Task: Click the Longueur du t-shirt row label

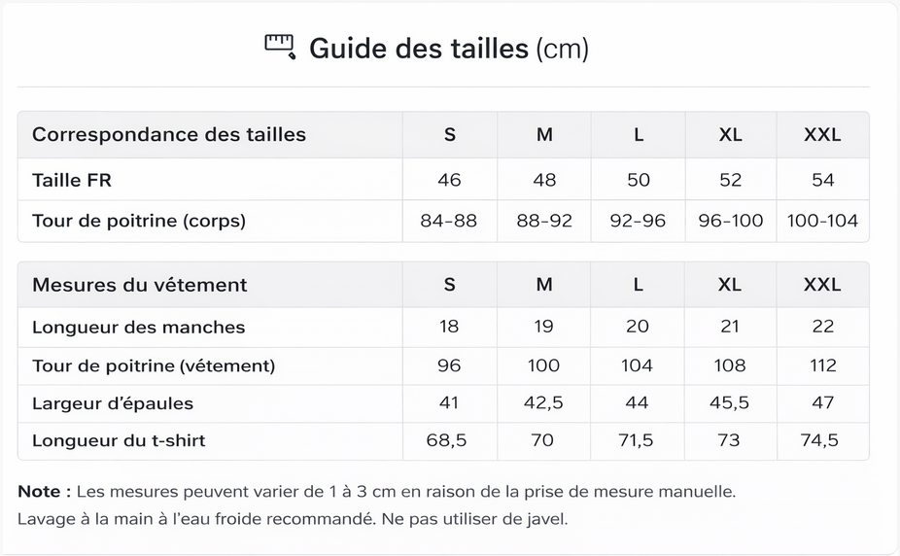Action: pyautogui.click(x=119, y=440)
